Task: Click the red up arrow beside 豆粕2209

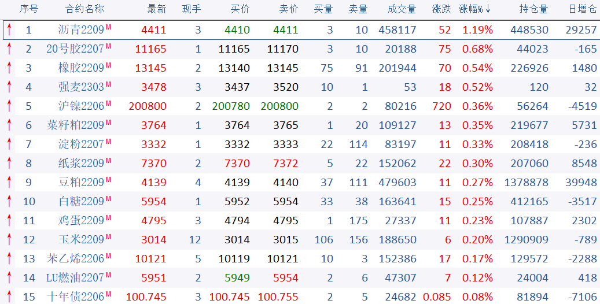Action: pyautogui.click(x=9, y=182)
